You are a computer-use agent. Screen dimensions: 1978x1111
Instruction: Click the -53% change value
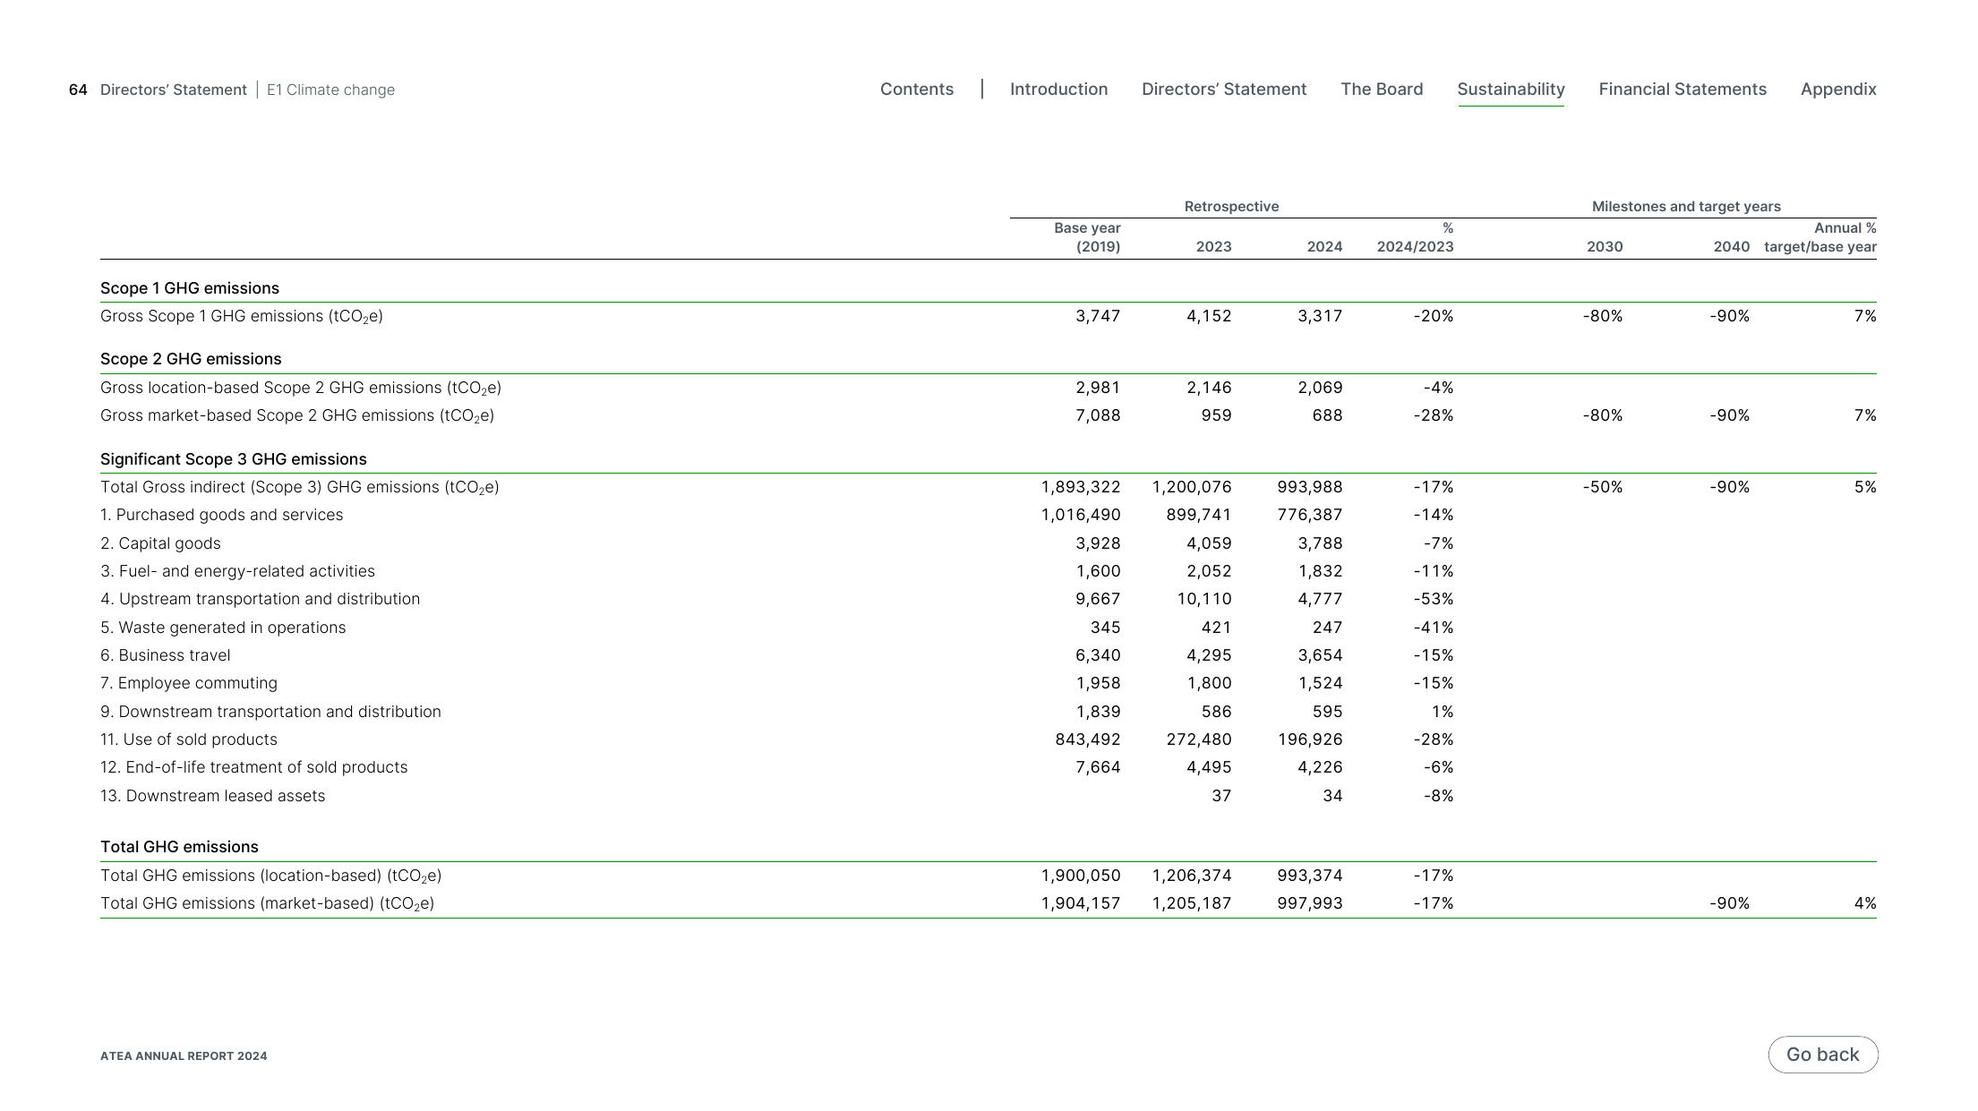click(1434, 599)
